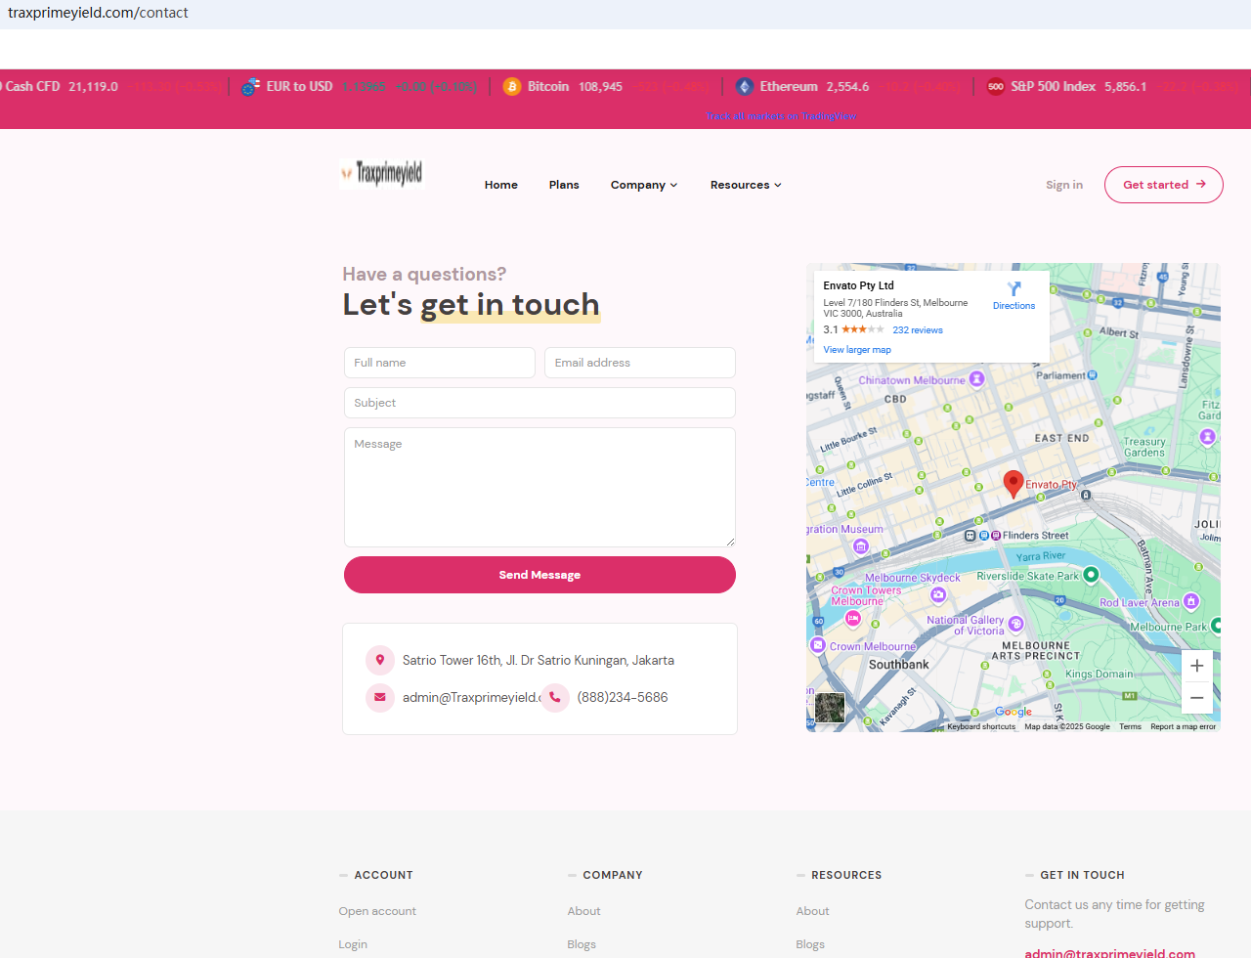Click the Get started button
Viewport: 1251px width, 958px height.
(1163, 185)
